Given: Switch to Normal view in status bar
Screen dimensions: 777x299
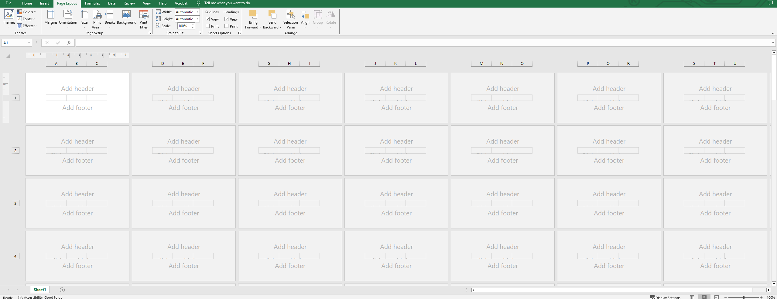Looking at the screenshot, I should tap(692, 297).
